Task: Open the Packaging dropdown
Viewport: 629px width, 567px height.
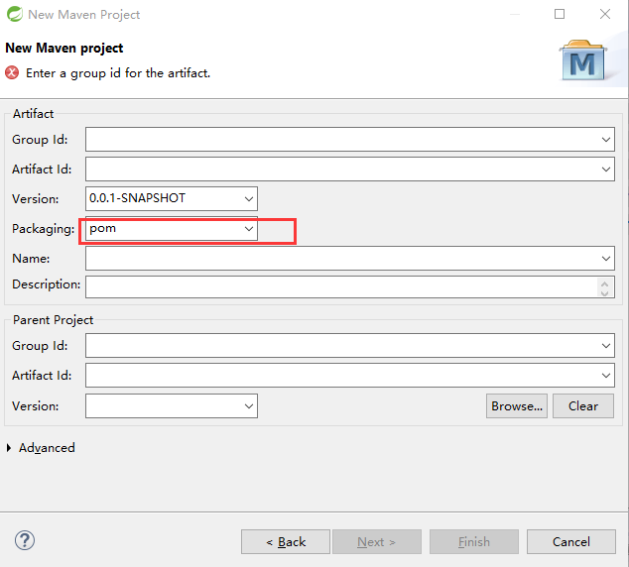Action: point(249,229)
